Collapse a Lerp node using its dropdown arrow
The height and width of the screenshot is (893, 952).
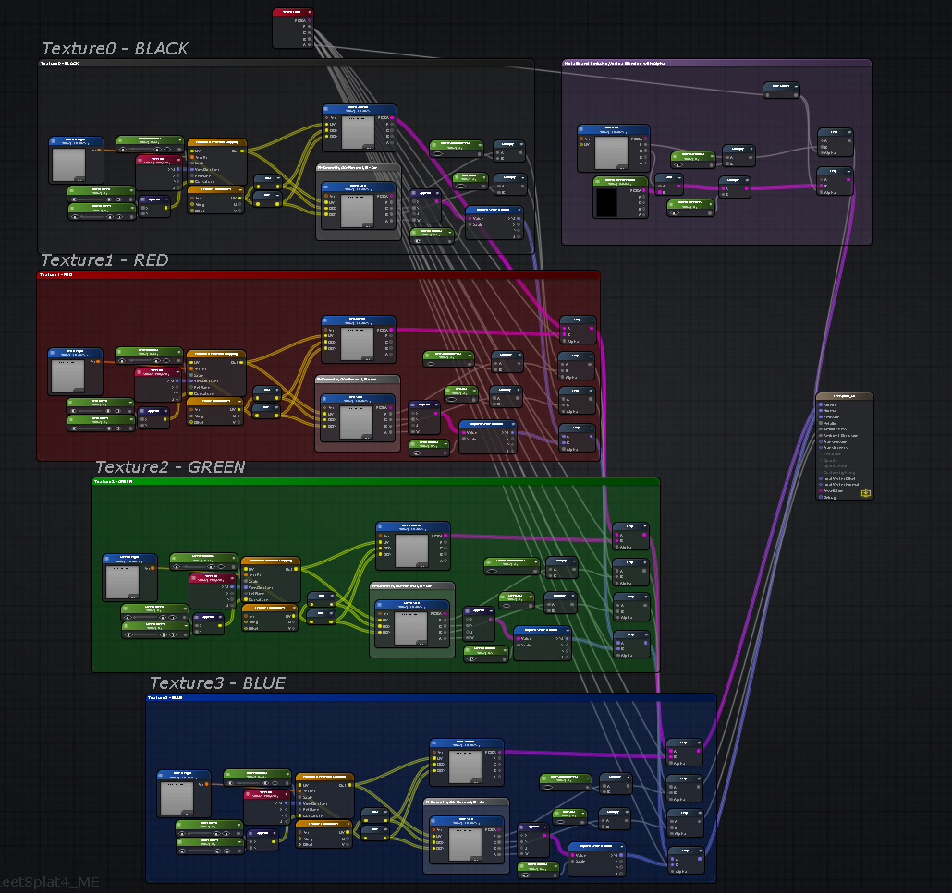coord(699,742)
